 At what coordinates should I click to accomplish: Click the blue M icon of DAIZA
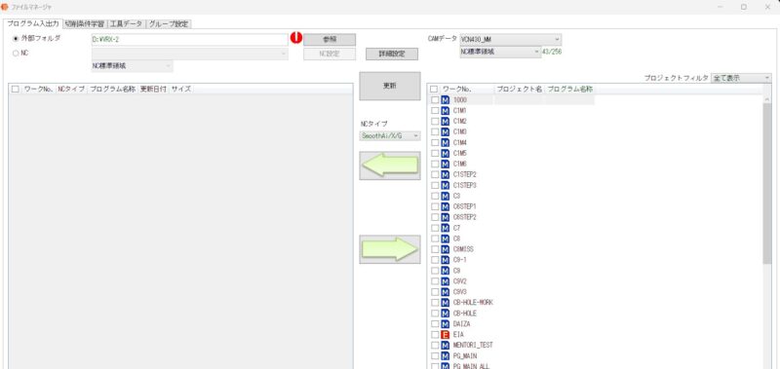click(x=446, y=324)
